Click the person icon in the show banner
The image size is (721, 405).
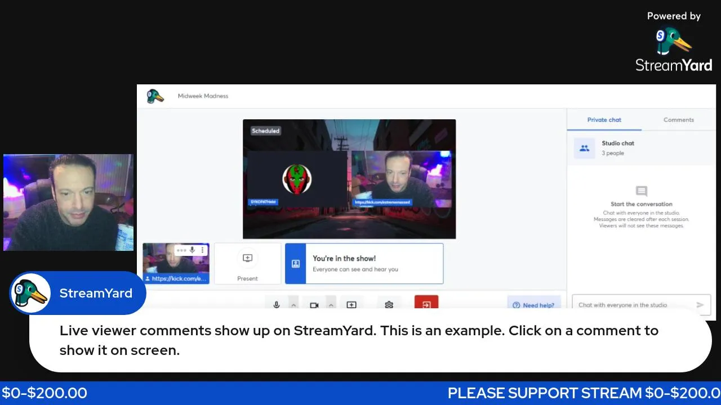pos(295,263)
